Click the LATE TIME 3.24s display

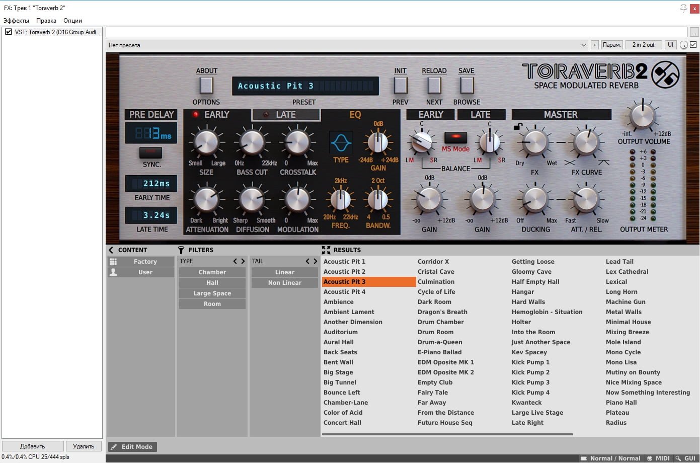tap(151, 215)
